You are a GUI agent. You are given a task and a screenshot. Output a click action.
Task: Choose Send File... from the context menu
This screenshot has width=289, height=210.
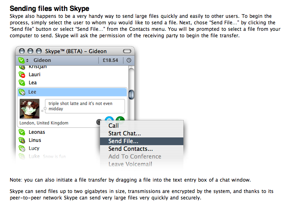click(142, 141)
